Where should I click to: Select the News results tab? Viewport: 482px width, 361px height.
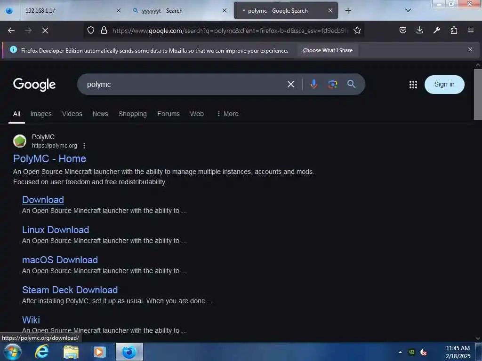[x=100, y=114]
